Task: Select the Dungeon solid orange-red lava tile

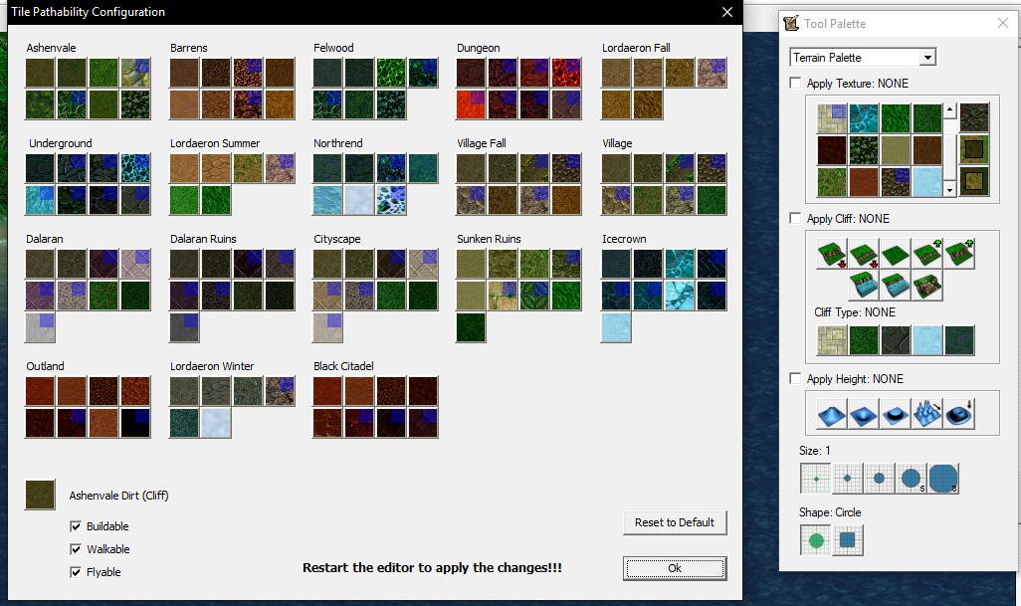Action: pos(471,104)
